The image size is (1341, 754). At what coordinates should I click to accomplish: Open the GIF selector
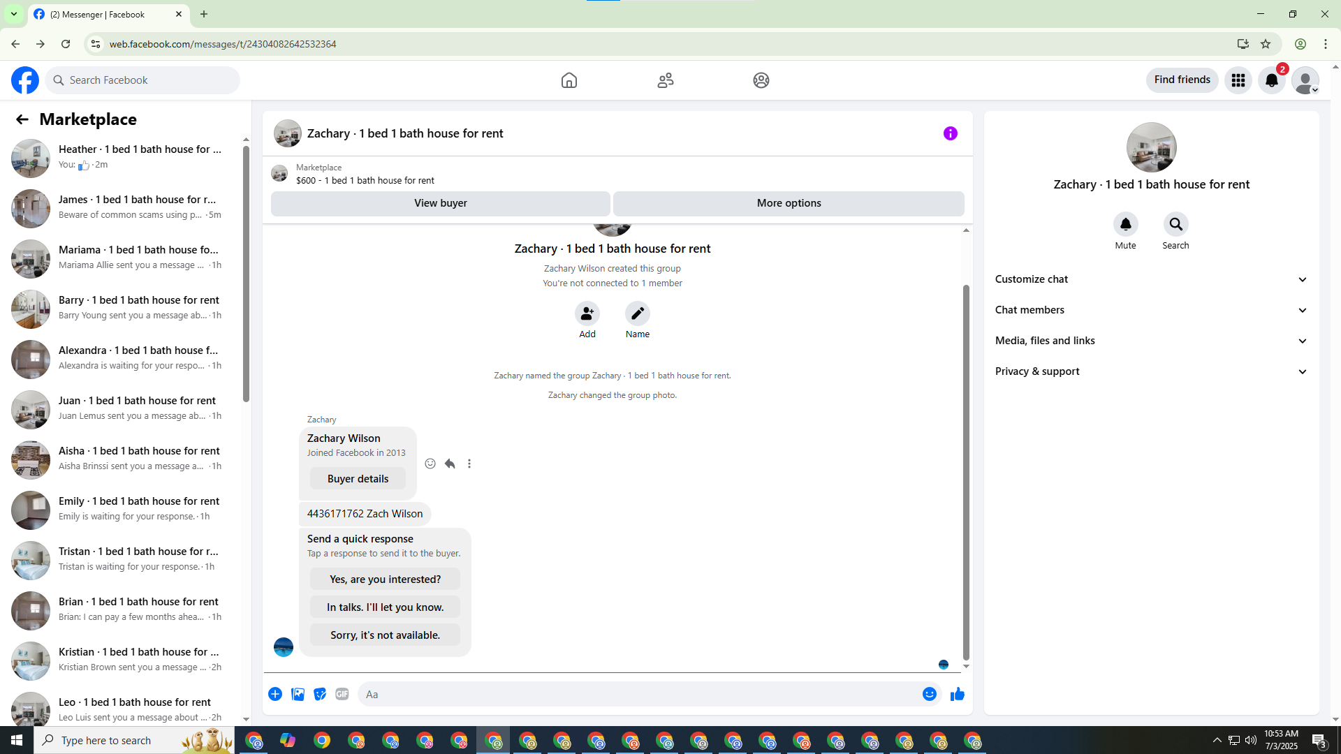tap(342, 694)
